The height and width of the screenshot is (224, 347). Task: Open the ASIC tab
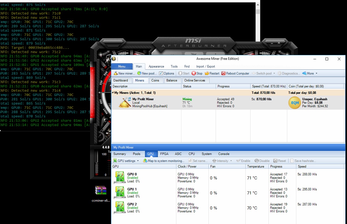178,154
